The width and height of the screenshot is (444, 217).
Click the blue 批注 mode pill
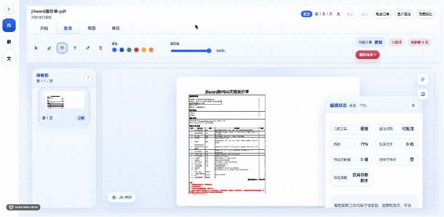click(x=307, y=14)
